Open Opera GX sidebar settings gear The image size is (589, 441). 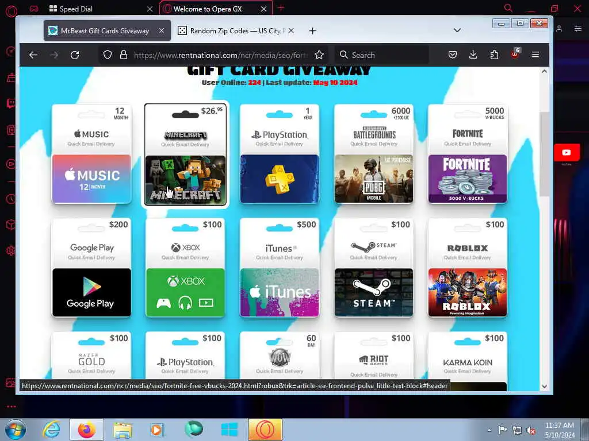(x=11, y=250)
